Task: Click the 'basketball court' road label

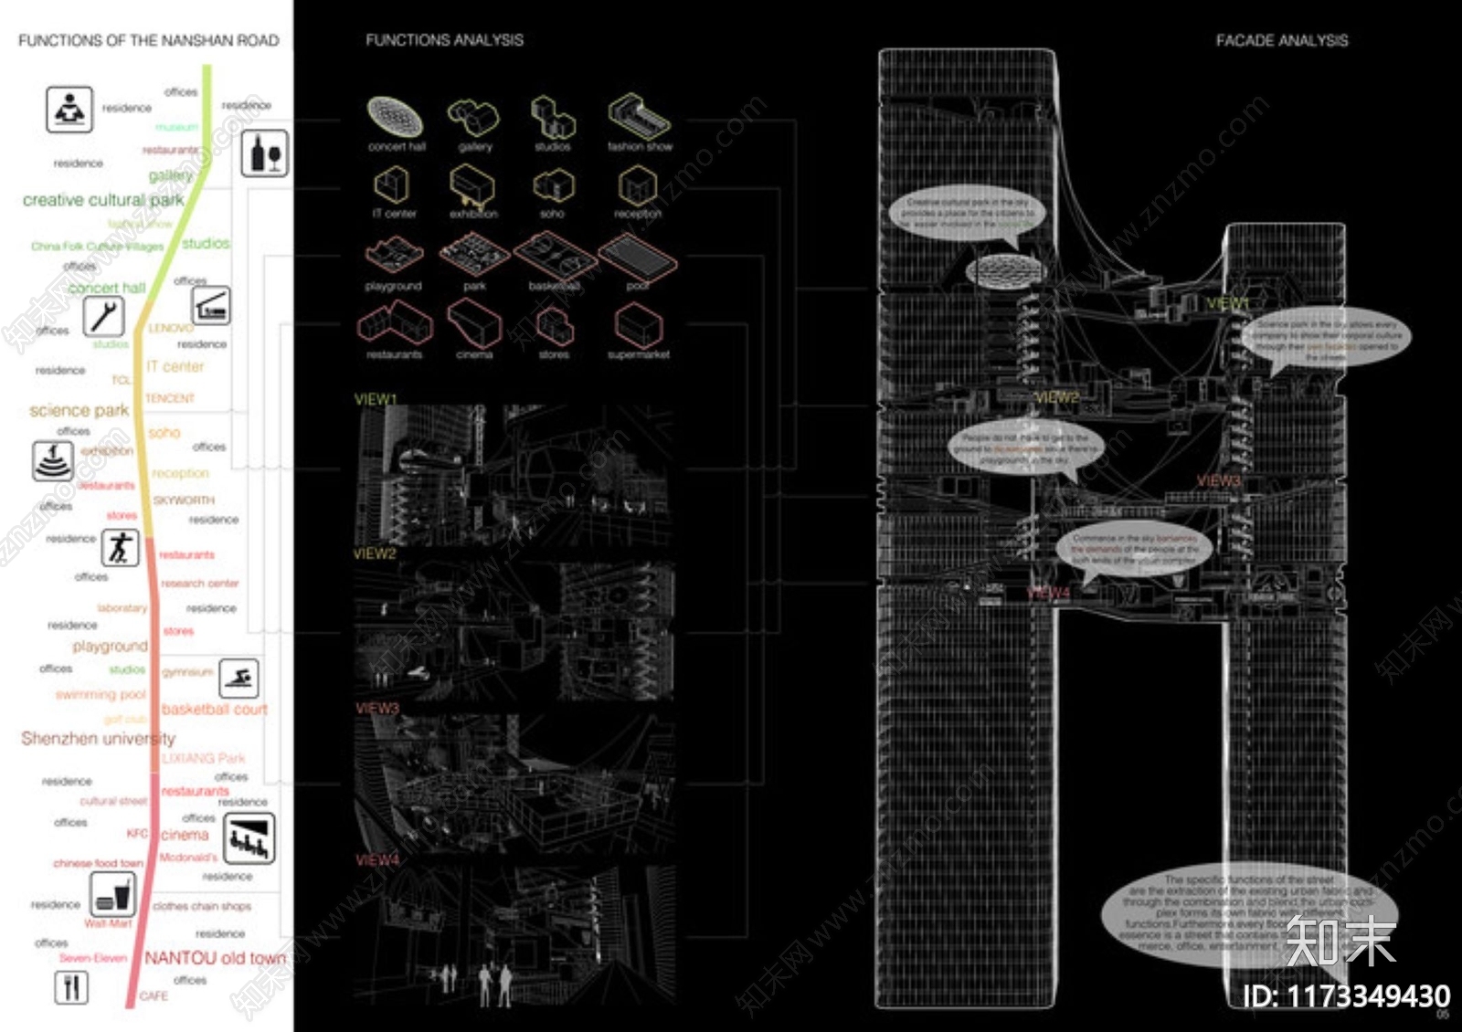Action: [x=215, y=709]
